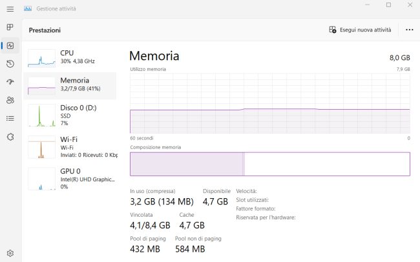The width and height of the screenshot is (420, 262).
Task: Click the Disco 0 mini graph thumbnail
Action: 41,116
